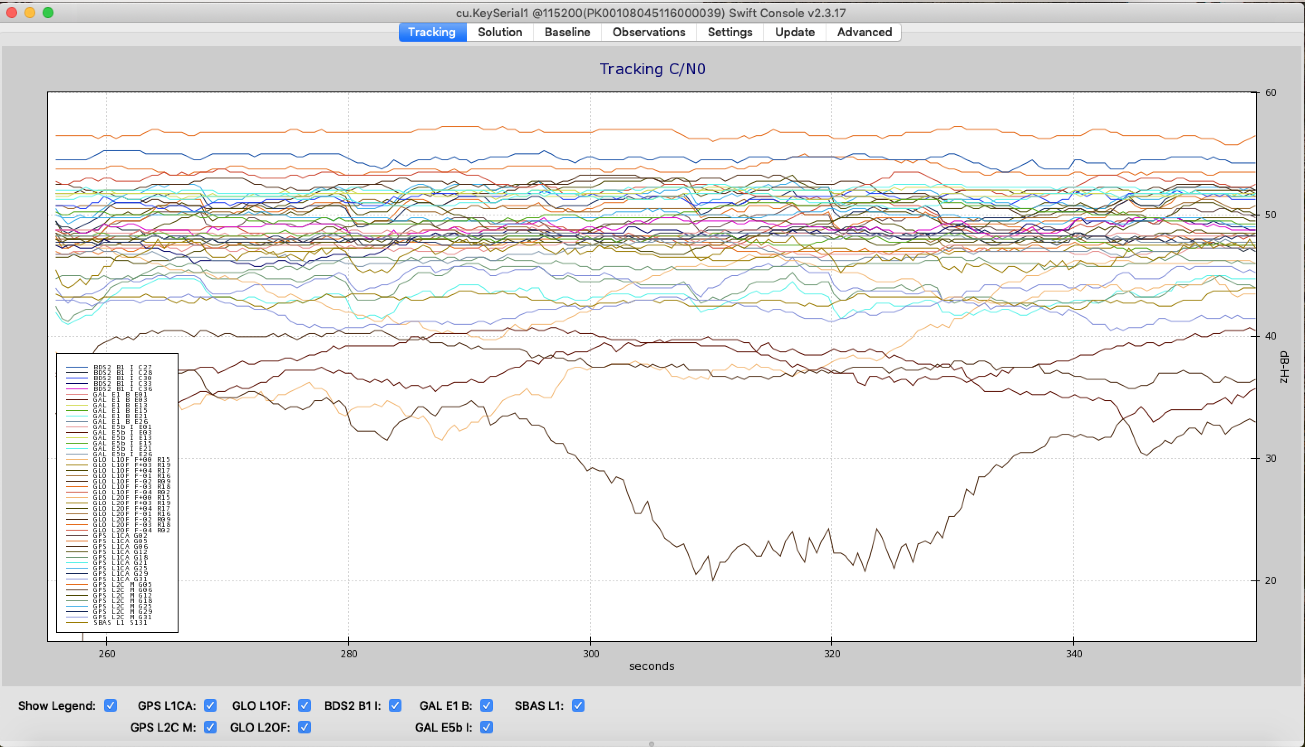Minimize the Swift Console window
Viewport: 1305px width, 747px height.
click(x=30, y=12)
